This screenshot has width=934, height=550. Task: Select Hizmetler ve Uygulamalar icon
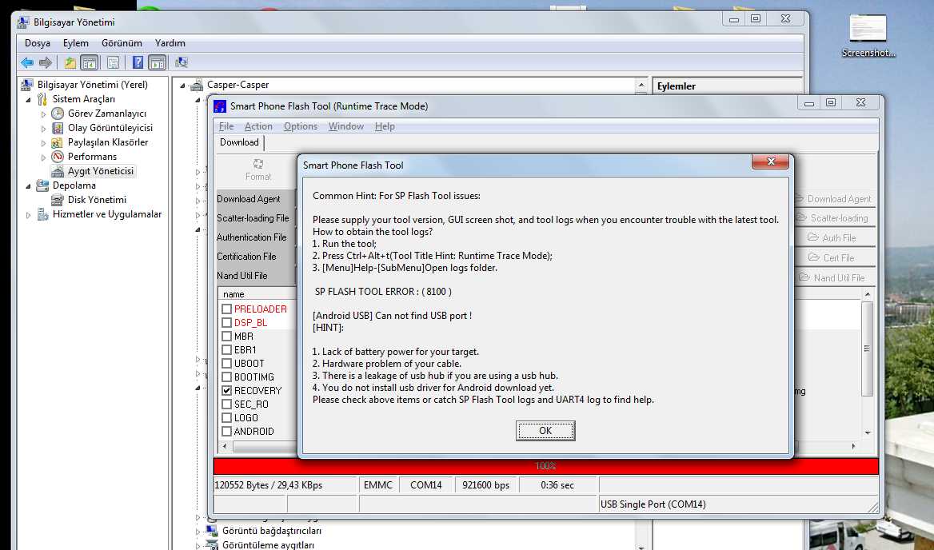[42, 214]
